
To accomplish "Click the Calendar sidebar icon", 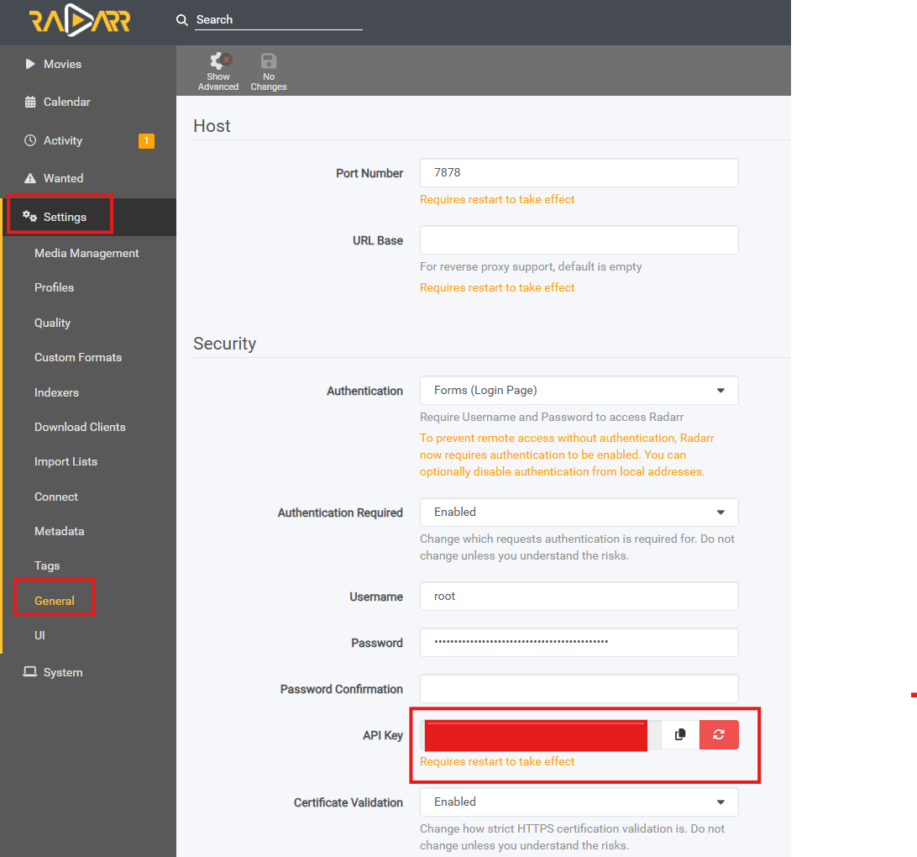I will tap(30, 102).
